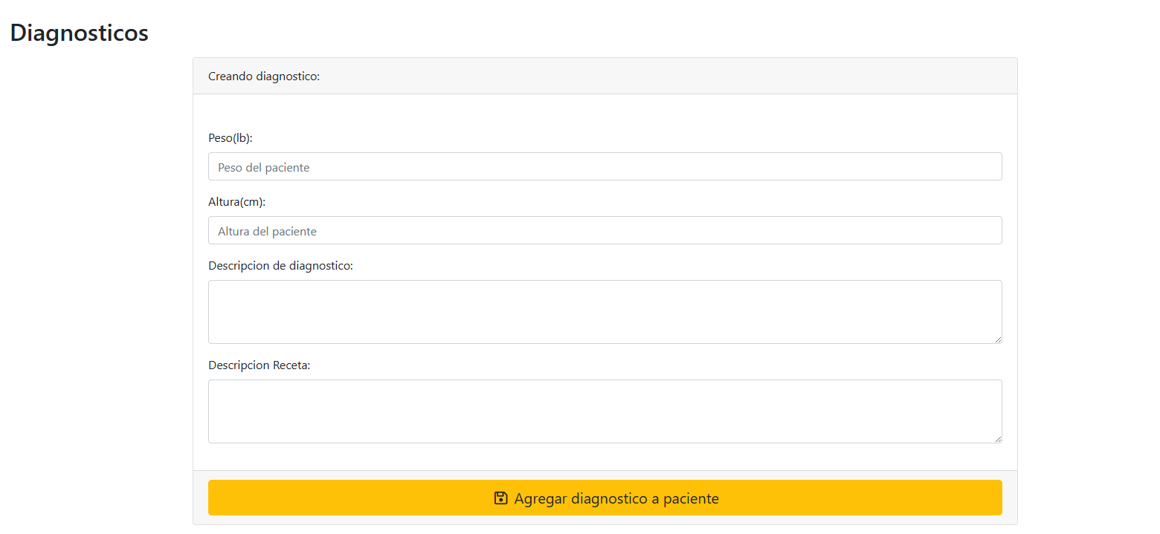Click the 'Peso del paciente' placeholder text

(x=263, y=168)
